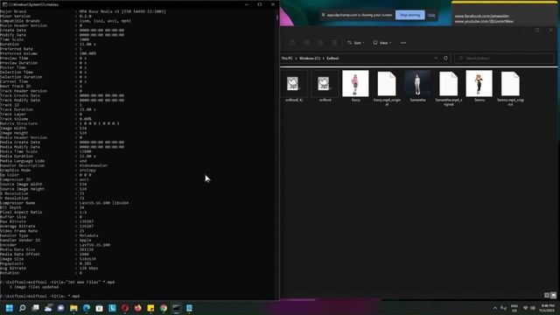Launch Google Chrome from taskbar

164,308
